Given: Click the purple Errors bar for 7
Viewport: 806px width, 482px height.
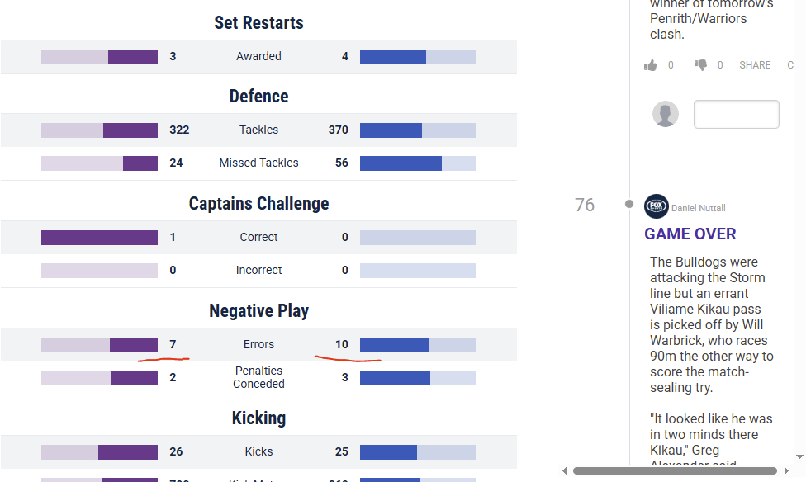Looking at the screenshot, I should click(134, 345).
